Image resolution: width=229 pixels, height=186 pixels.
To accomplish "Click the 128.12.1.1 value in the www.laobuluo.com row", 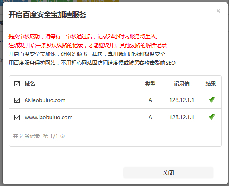I will point(182,117).
